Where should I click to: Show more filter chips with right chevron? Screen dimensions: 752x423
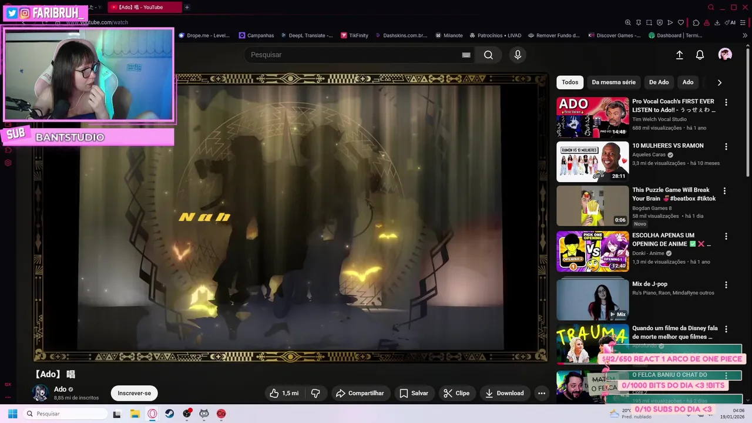tap(719, 82)
